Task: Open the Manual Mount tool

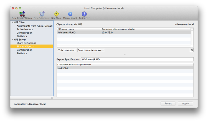Action: tap(70, 14)
